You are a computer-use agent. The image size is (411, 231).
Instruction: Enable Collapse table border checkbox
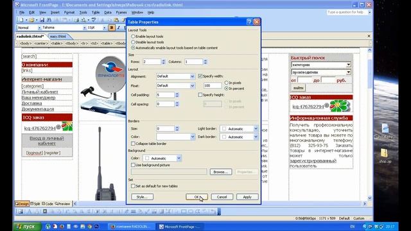tap(133, 144)
